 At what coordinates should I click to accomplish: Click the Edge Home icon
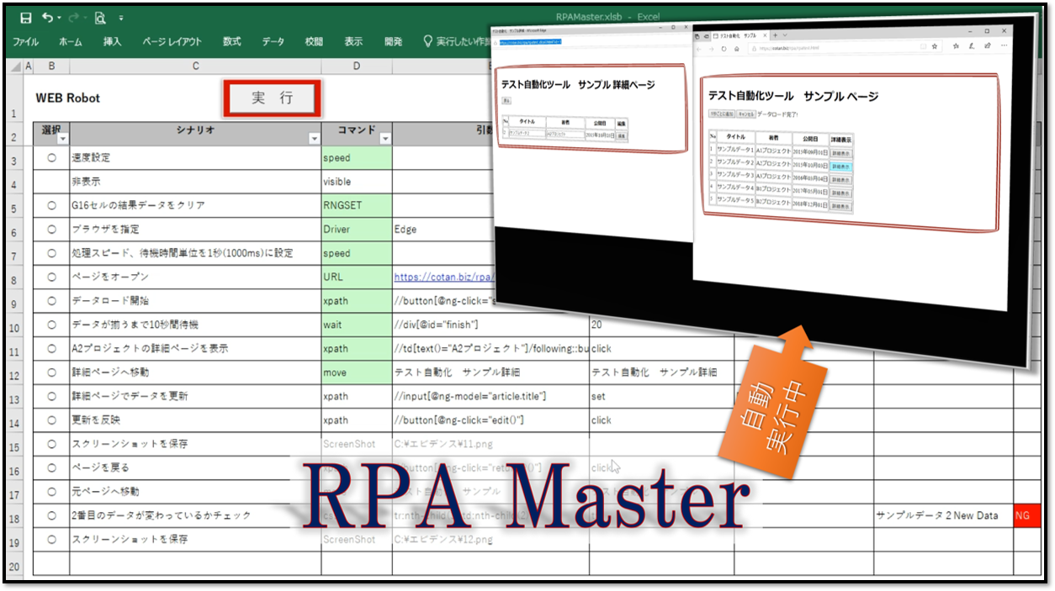(x=737, y=48)
